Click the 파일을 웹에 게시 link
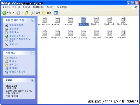 pos(17,36)
